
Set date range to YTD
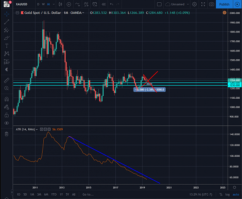click(54, 194)
